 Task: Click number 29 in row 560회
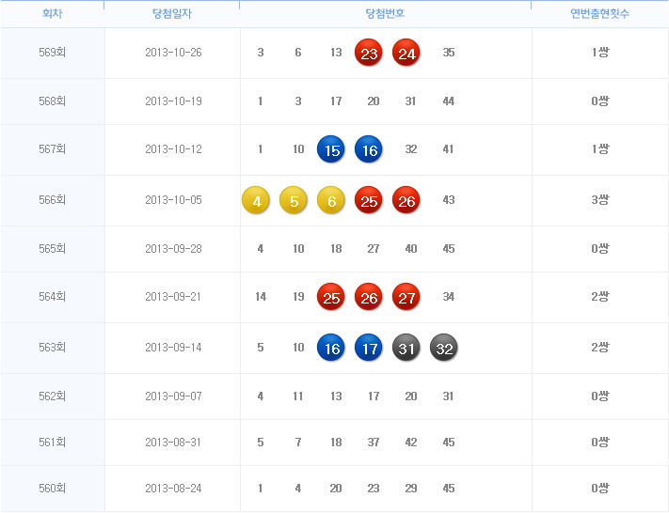411,489
